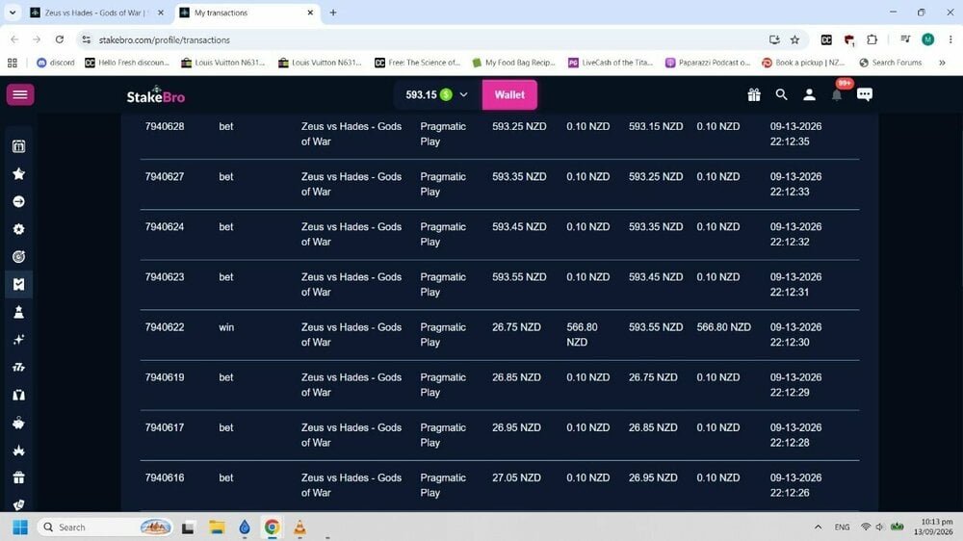Open the user profile icon
The image size is (963, 541).
tap(810, 94)
